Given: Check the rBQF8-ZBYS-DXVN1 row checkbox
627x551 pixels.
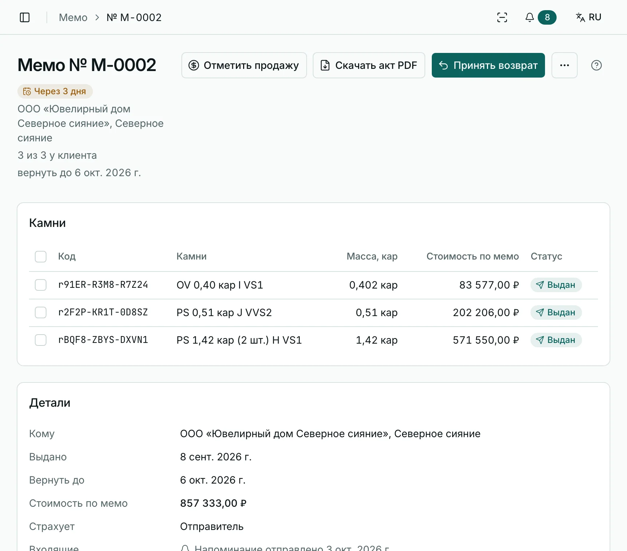Looking at the screenshot, I should (41, 340).
